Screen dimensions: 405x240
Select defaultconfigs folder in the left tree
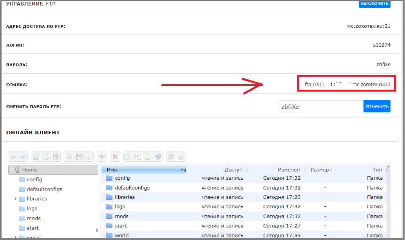point(45,189)
